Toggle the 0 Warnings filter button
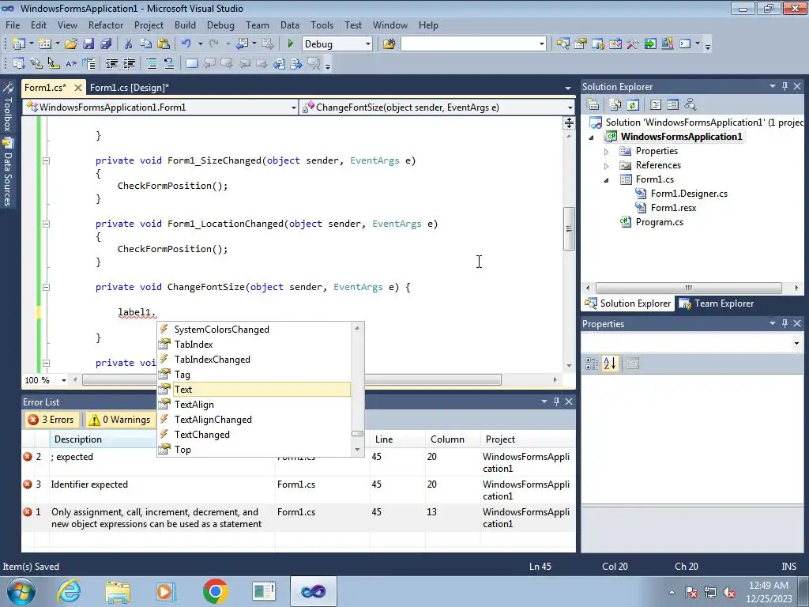The image size is (809, 607). 120,420
